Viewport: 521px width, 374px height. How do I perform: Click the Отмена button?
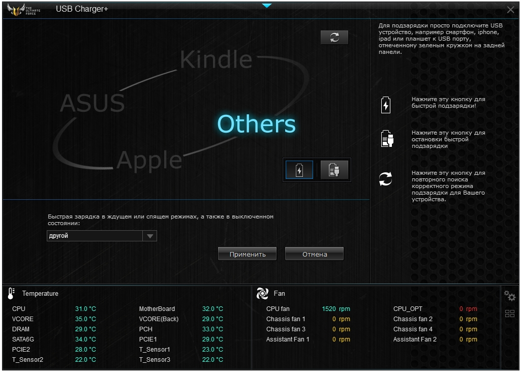pos(314,254)
